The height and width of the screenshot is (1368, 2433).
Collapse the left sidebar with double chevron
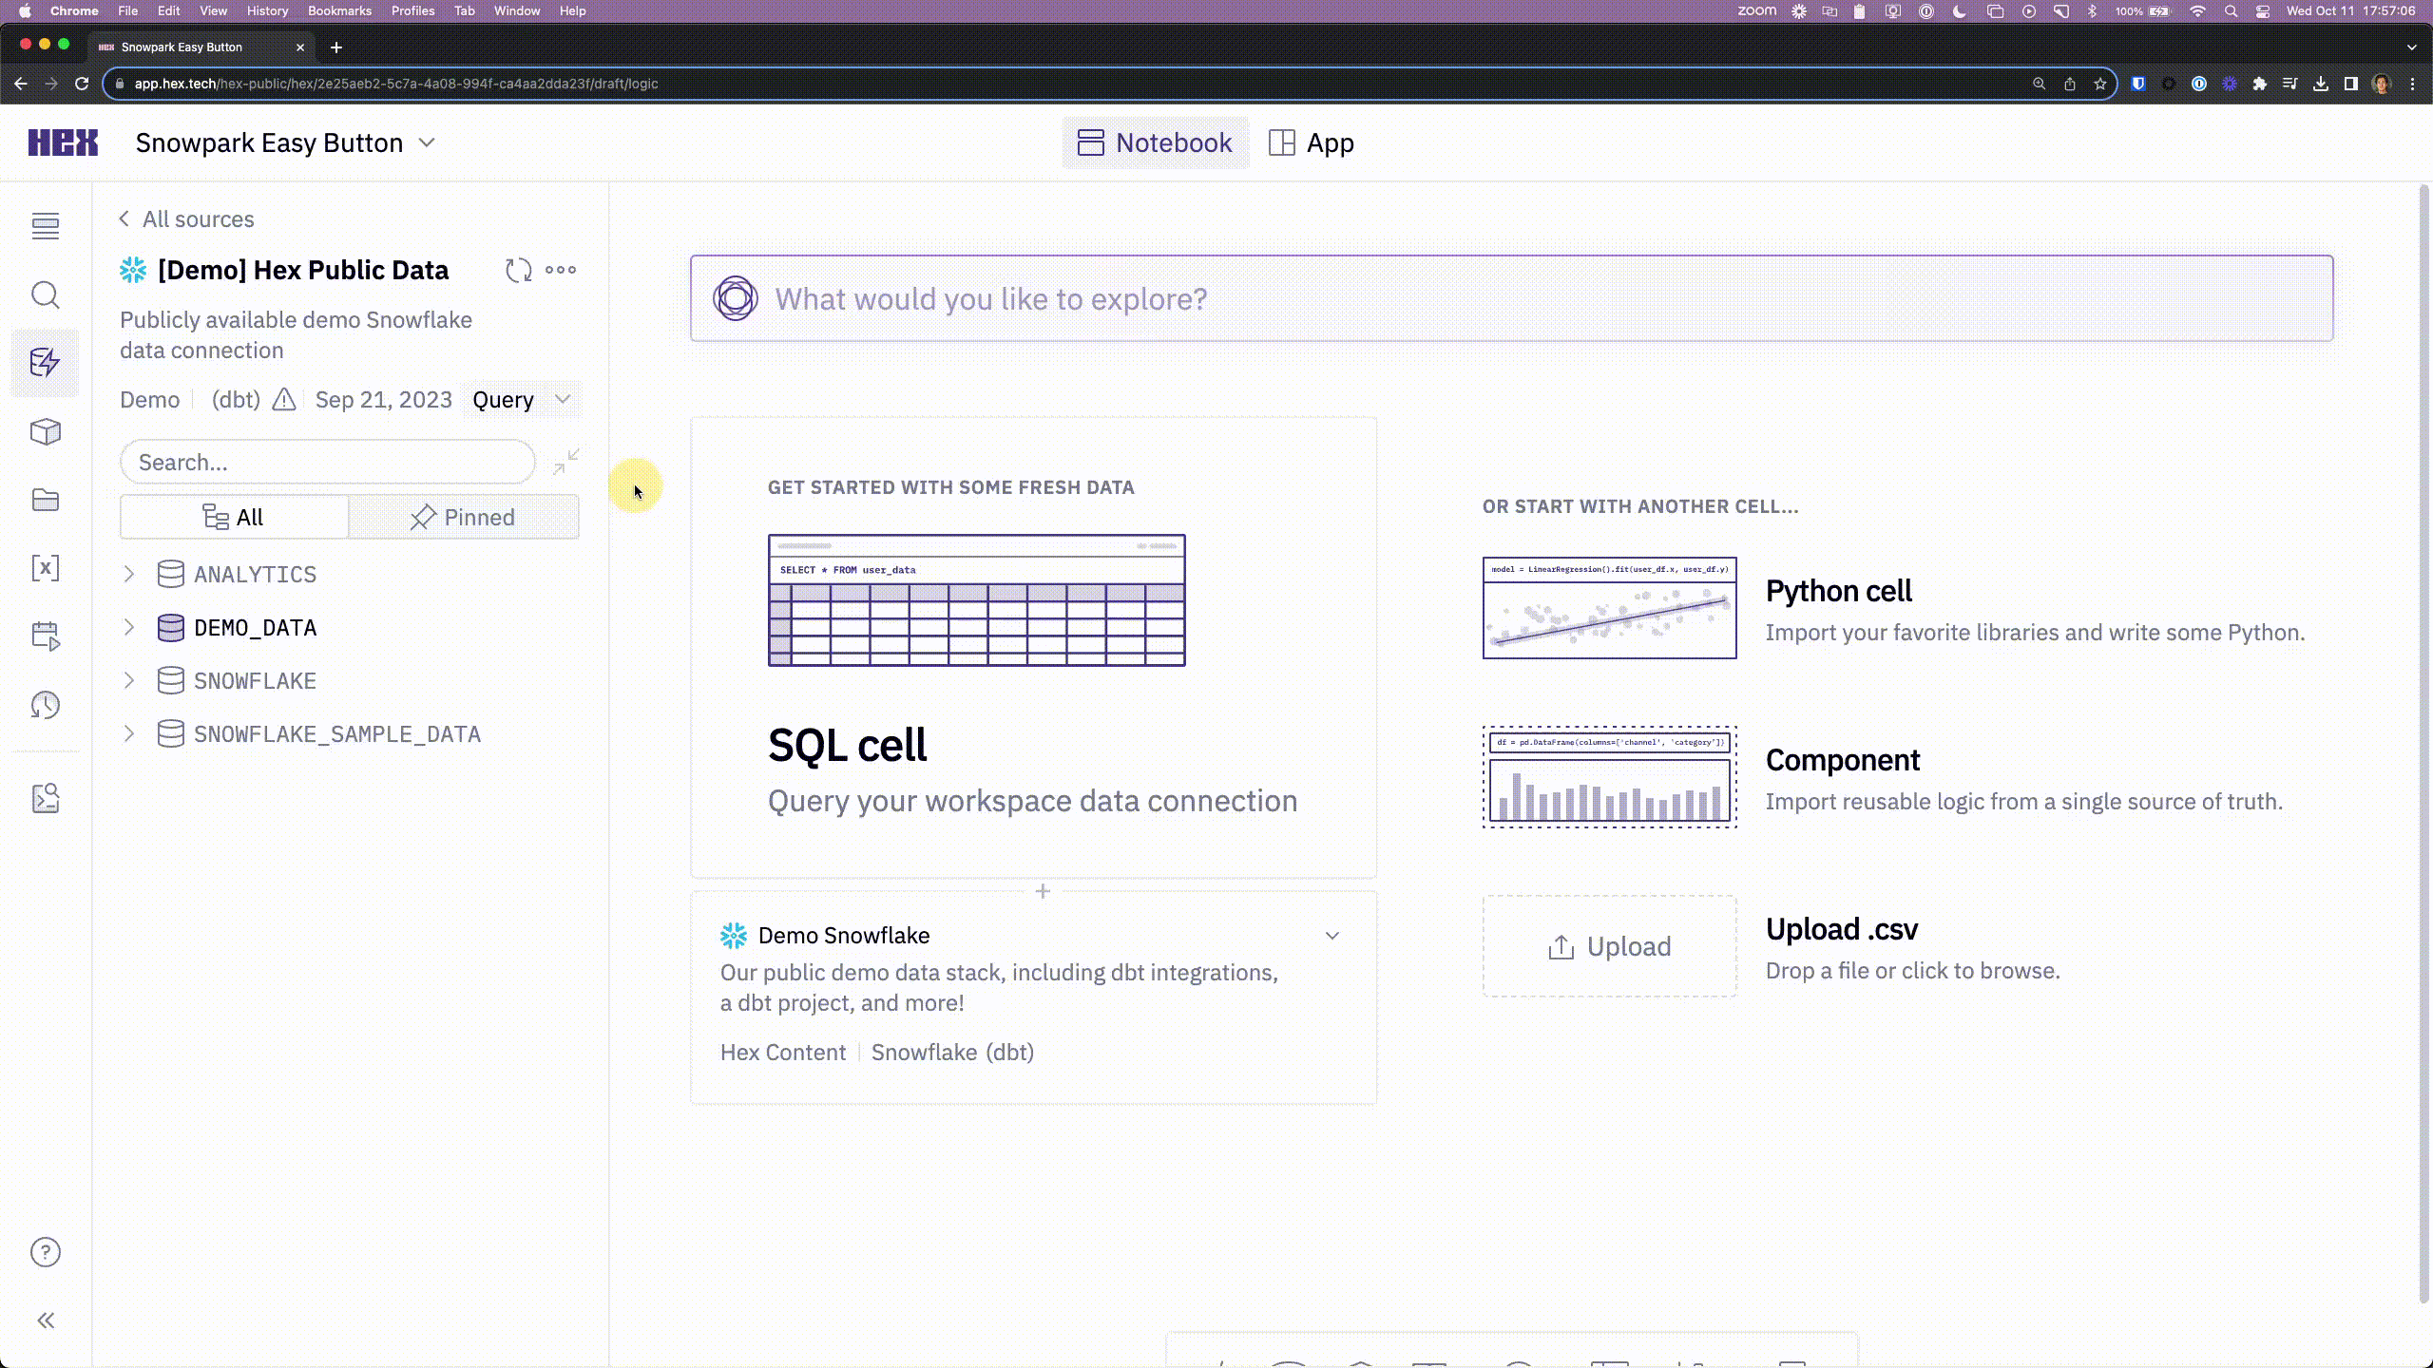point(45,1320)
